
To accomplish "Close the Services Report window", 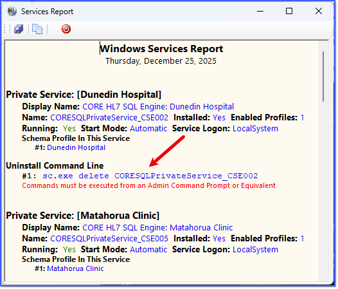I will (319, 11).
